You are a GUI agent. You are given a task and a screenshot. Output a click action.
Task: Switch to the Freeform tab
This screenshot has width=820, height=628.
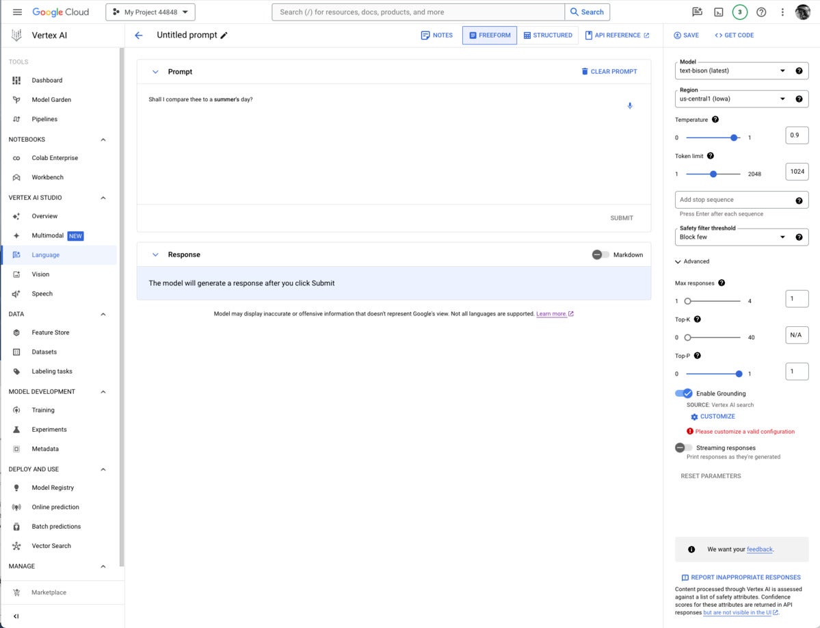tap(490, 35)
